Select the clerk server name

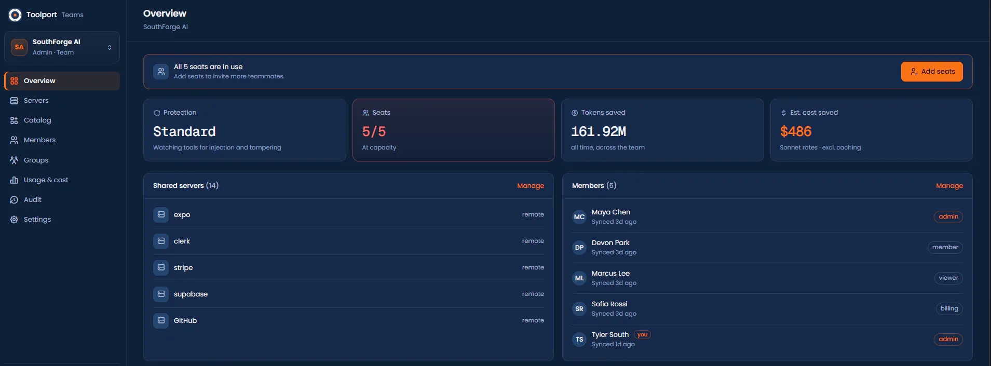coord(182,241)
